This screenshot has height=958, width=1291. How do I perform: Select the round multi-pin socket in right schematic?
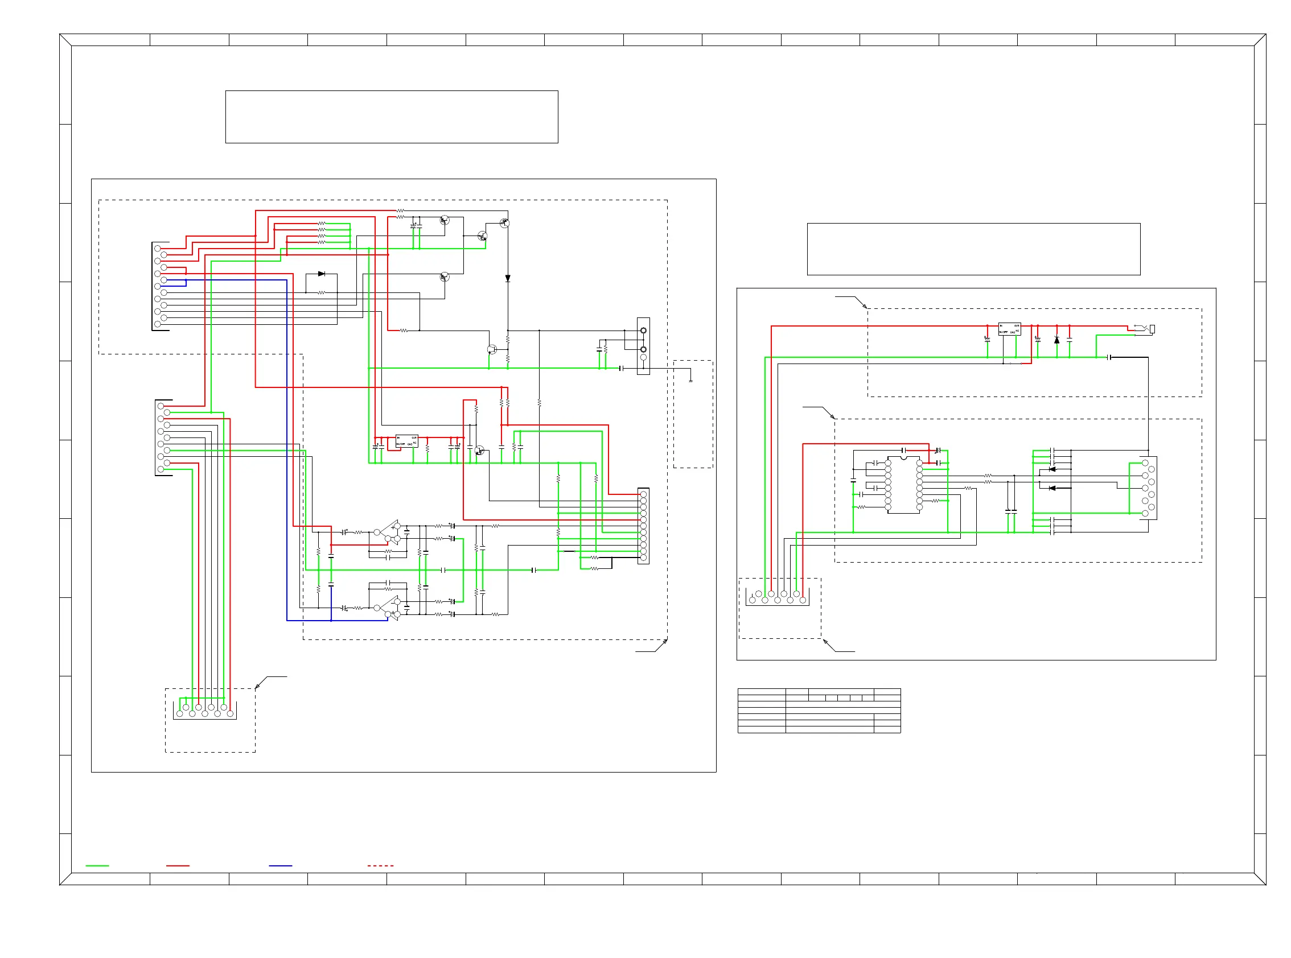(1148, 488)
